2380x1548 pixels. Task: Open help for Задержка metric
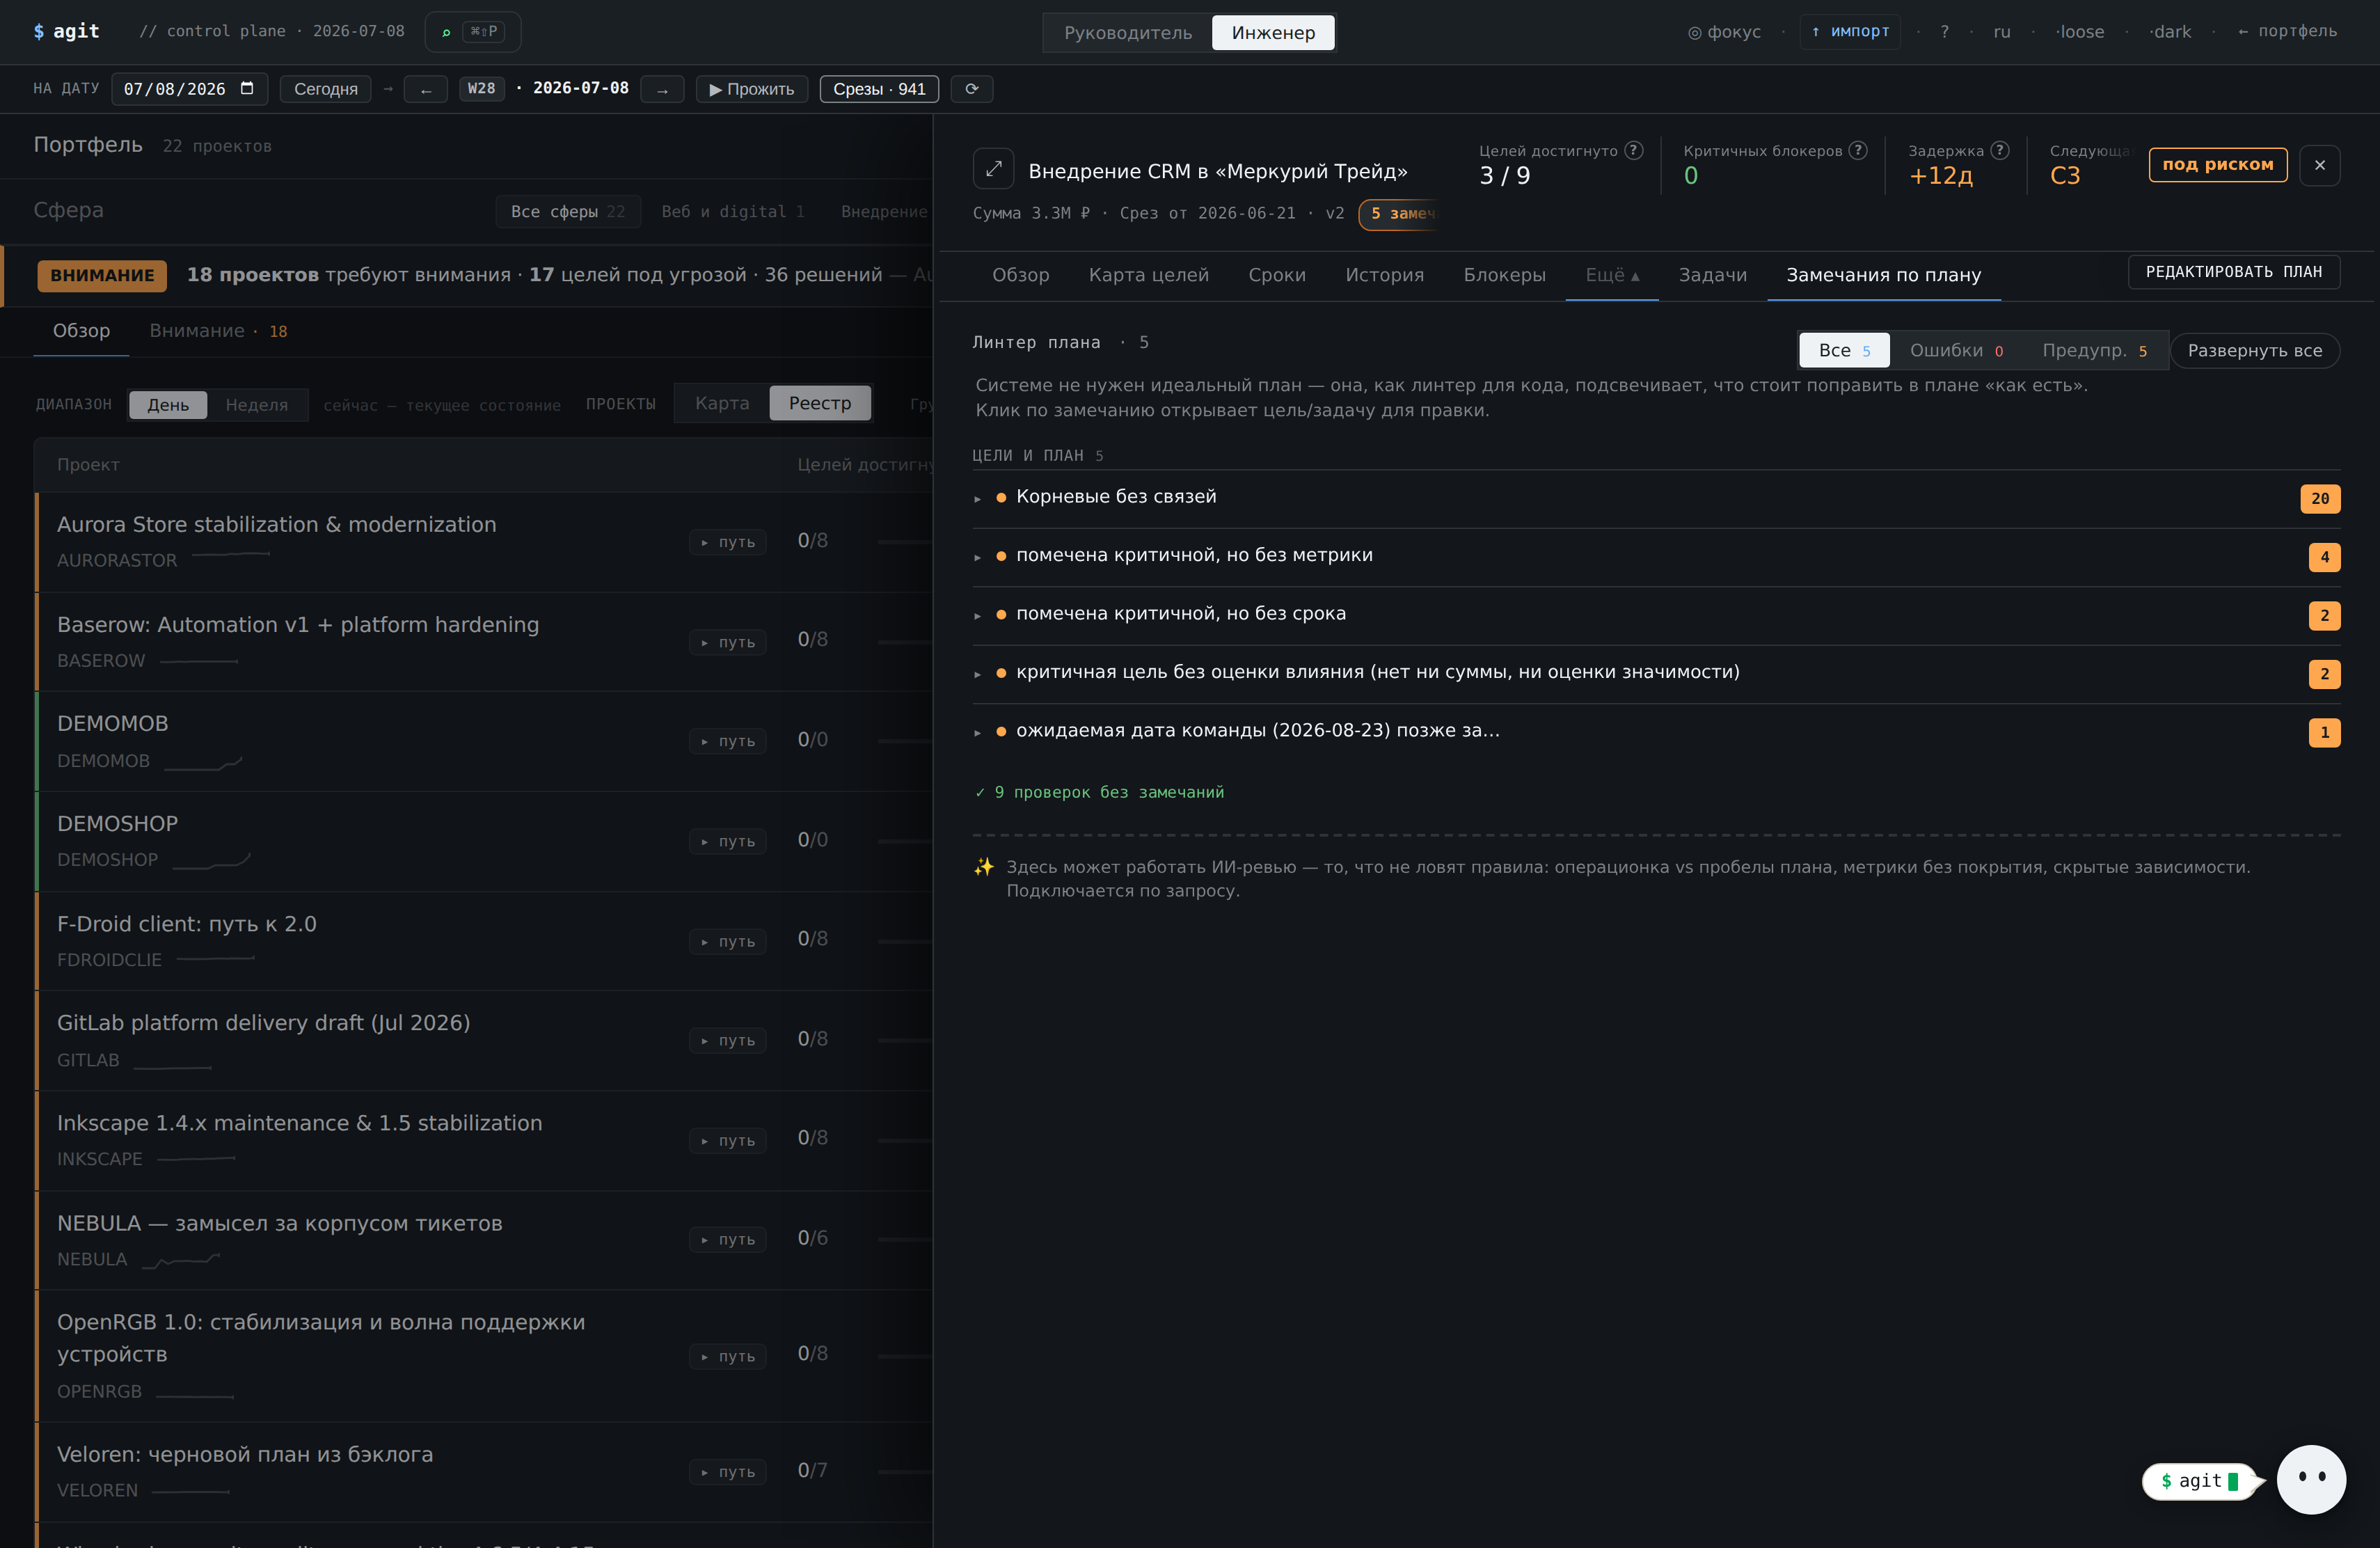pyautogui.click(x=2000, y=150)
